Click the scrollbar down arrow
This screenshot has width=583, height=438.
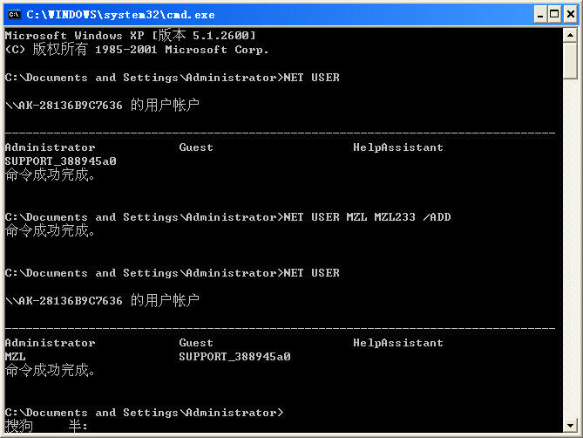coord(570,426)
